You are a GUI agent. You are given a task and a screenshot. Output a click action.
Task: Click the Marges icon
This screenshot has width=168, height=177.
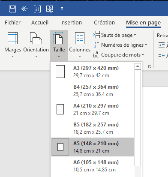(x=12, y=38)
